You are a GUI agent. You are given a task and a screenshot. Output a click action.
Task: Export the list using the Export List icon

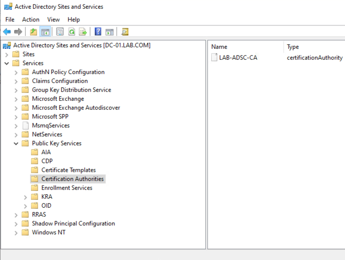point(83,31)
